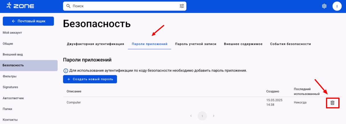Click the user avatar icon
This screenshot has width=346, height=124.
(337, 6)
